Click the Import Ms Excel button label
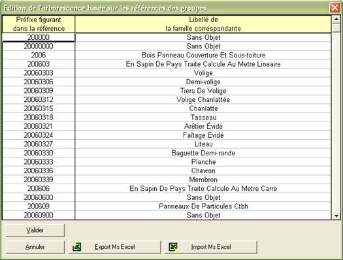The height and width of the screenshot is (260, 343). pyautogui.click(x=211, y=247)
